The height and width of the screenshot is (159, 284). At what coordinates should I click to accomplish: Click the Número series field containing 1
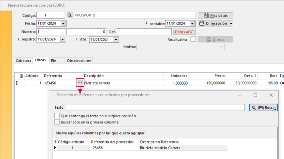tap(40, 32)
